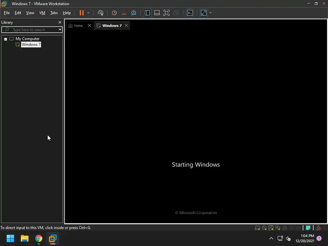
Task: Select Windows 7 VM in library tree
Action: pyautogui.click(x=31, y=45)
